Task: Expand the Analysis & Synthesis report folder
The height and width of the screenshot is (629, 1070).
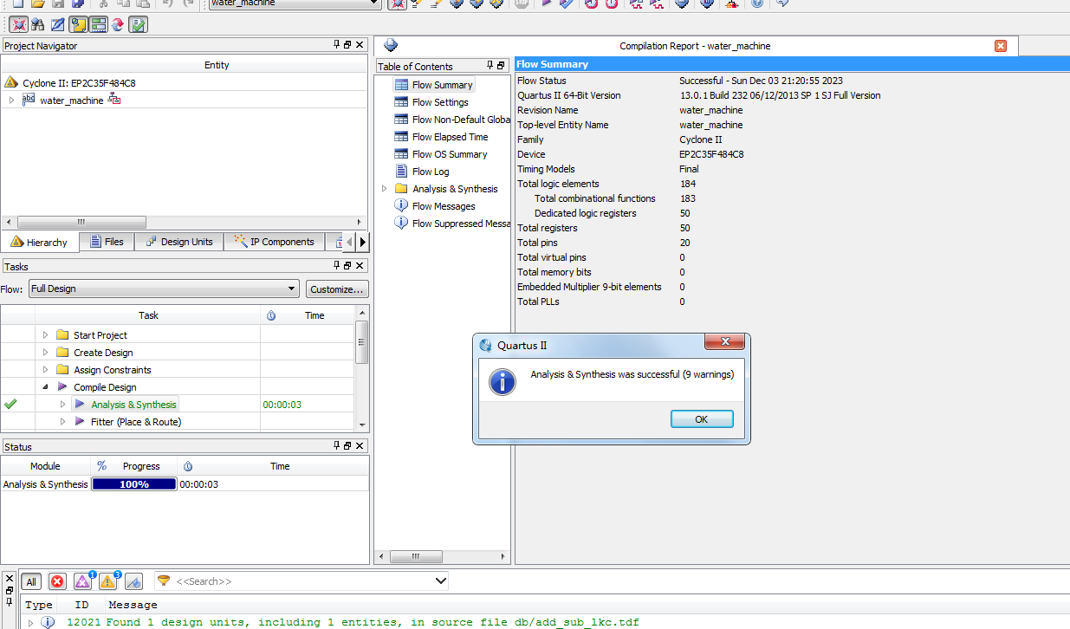Action: point(385,189)
